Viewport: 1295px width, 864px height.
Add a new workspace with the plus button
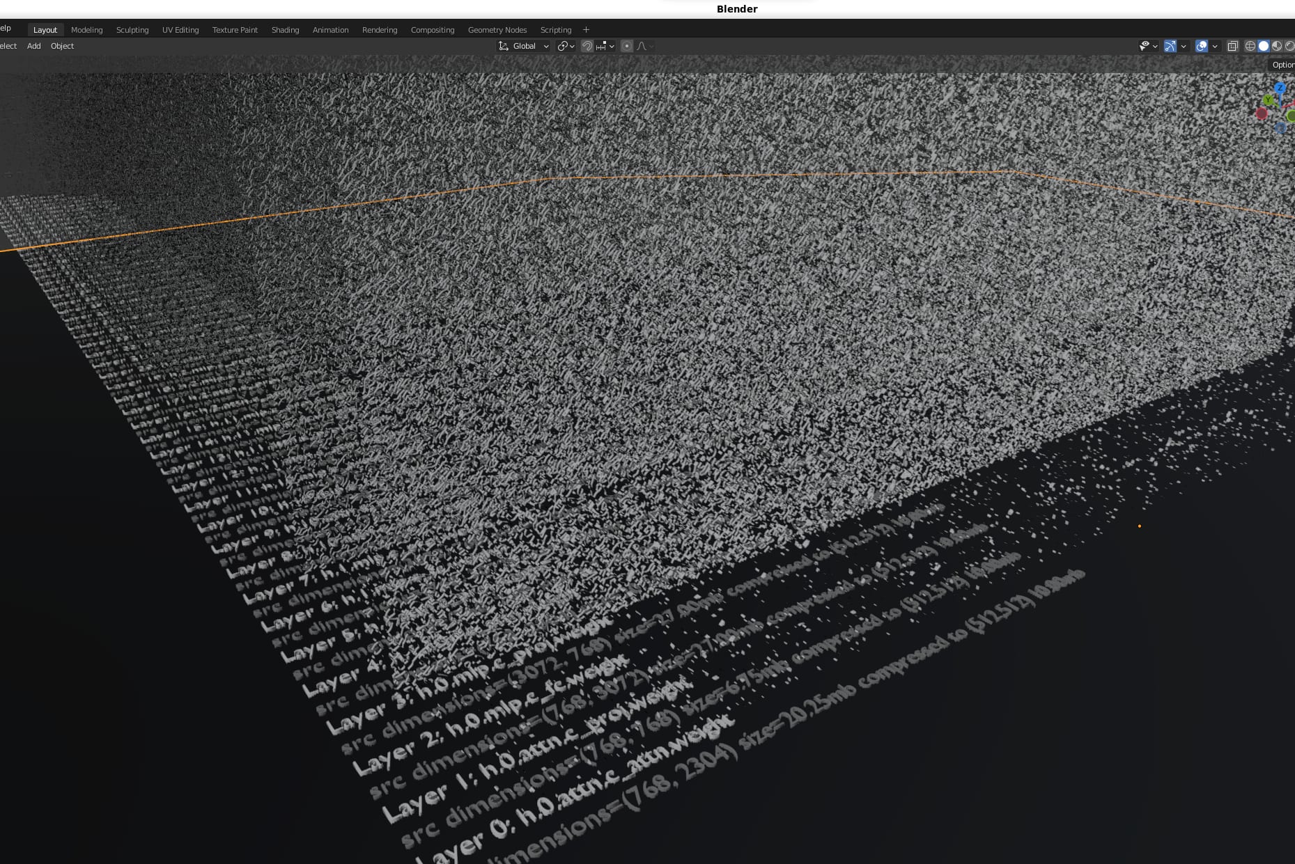click(586, 30)
